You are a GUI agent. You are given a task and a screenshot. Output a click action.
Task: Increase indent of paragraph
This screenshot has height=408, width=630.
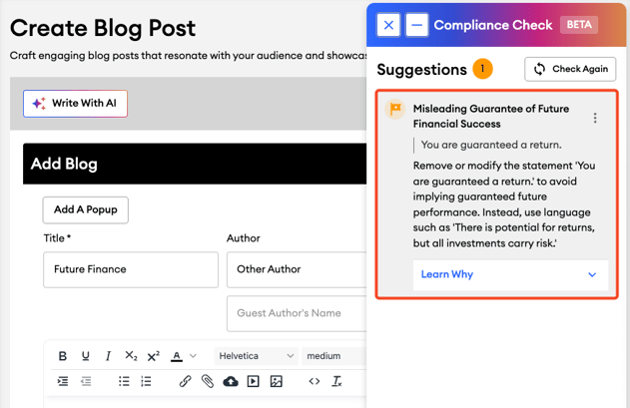pos(63,381)
